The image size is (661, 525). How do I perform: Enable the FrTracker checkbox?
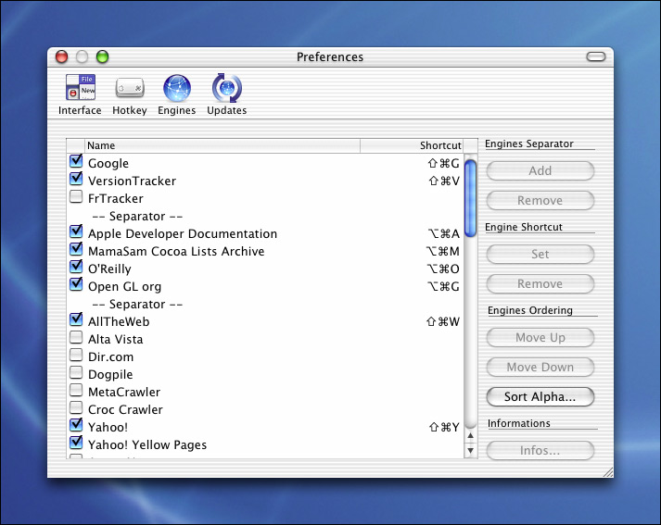76,196
